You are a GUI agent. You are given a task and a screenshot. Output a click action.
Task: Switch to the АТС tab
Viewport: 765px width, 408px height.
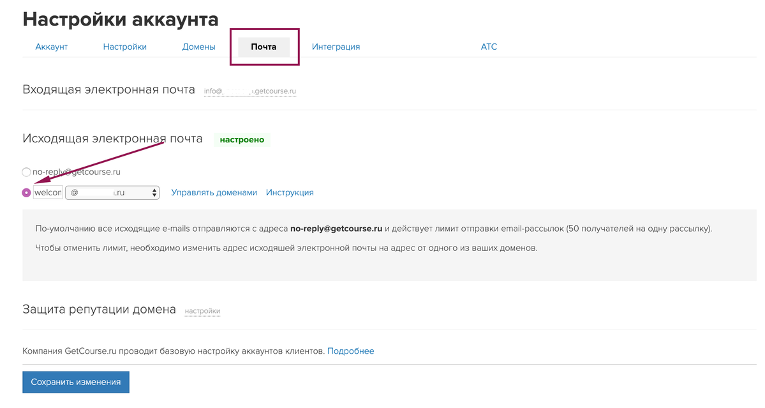pos(489,47)
